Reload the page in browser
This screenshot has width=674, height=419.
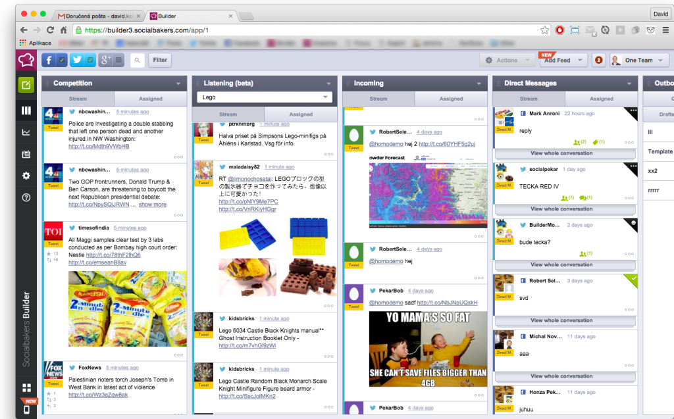click(50, 30)
